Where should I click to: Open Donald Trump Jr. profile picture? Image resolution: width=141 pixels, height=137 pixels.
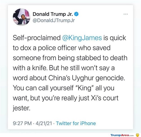(x=21, y=17)
